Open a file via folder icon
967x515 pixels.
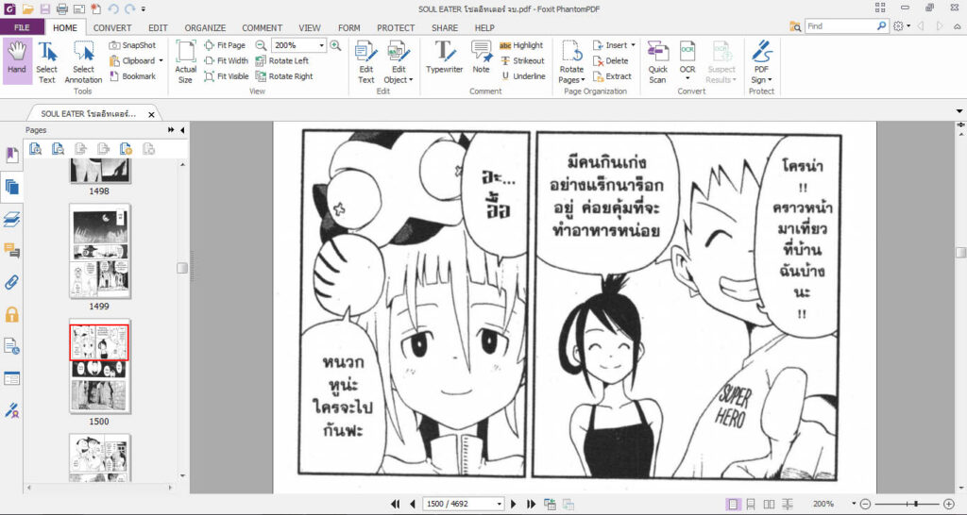click(27, 9)
